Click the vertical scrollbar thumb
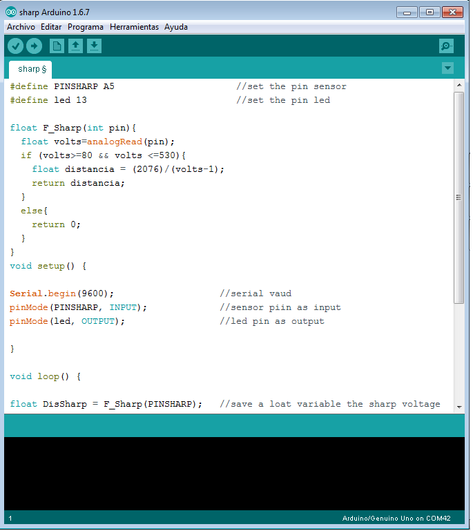Image resolution: width=473 pixels, height=531 pixels. click(458, 197)
